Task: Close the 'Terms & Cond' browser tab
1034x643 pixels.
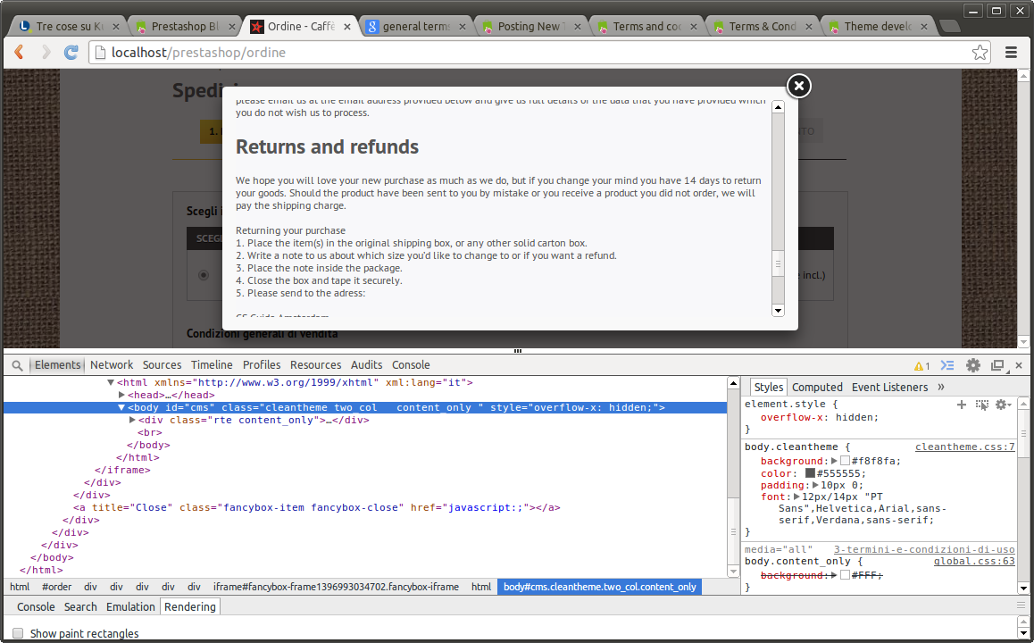Action: (808, 27)
